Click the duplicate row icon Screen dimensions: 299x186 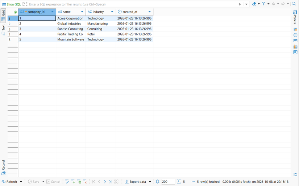tap(79, 182)
